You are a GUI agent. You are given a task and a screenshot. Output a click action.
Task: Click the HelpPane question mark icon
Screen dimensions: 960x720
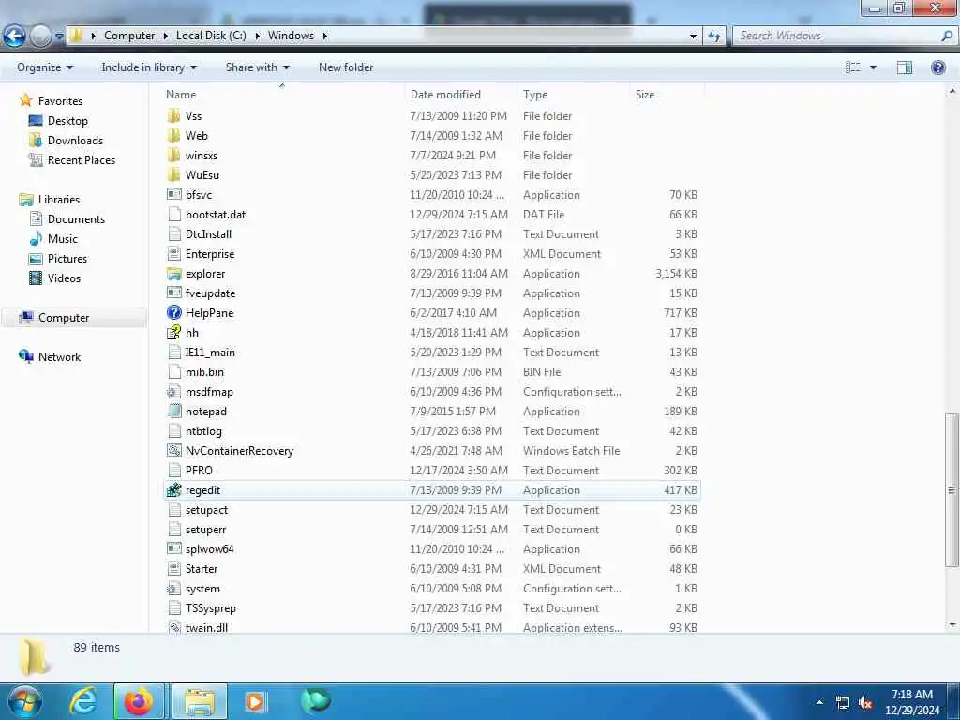point(174,313)
